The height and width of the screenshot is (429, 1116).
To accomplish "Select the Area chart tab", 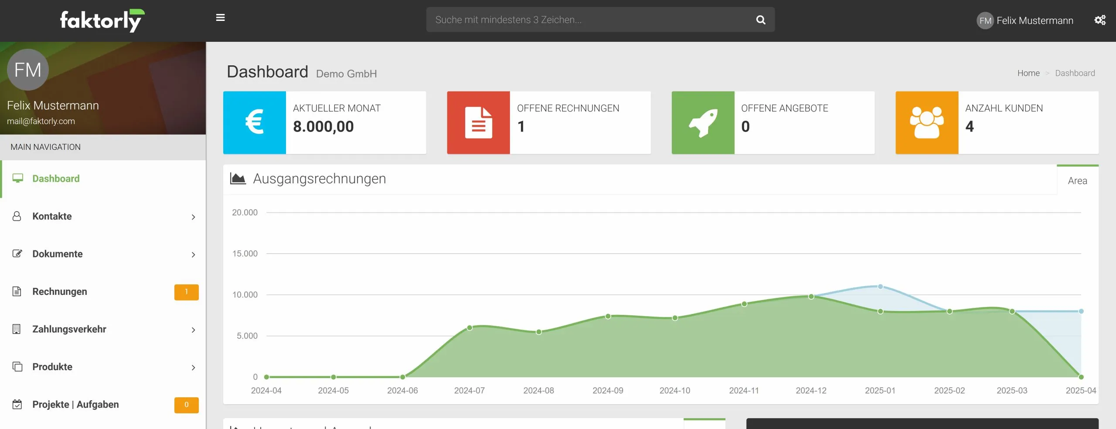I will tap(1078, 181).
